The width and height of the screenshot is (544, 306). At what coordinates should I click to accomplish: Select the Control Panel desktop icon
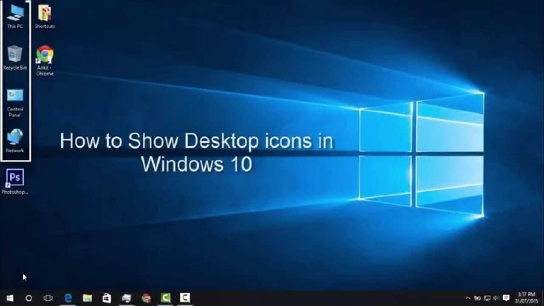tap(15, 103)
